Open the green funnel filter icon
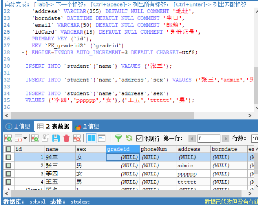The height and width of the screenshot is (205, 258). pyautogui.click(x=118, y=138)
